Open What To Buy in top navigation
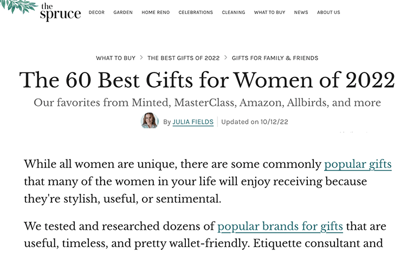 pos(269,12)
